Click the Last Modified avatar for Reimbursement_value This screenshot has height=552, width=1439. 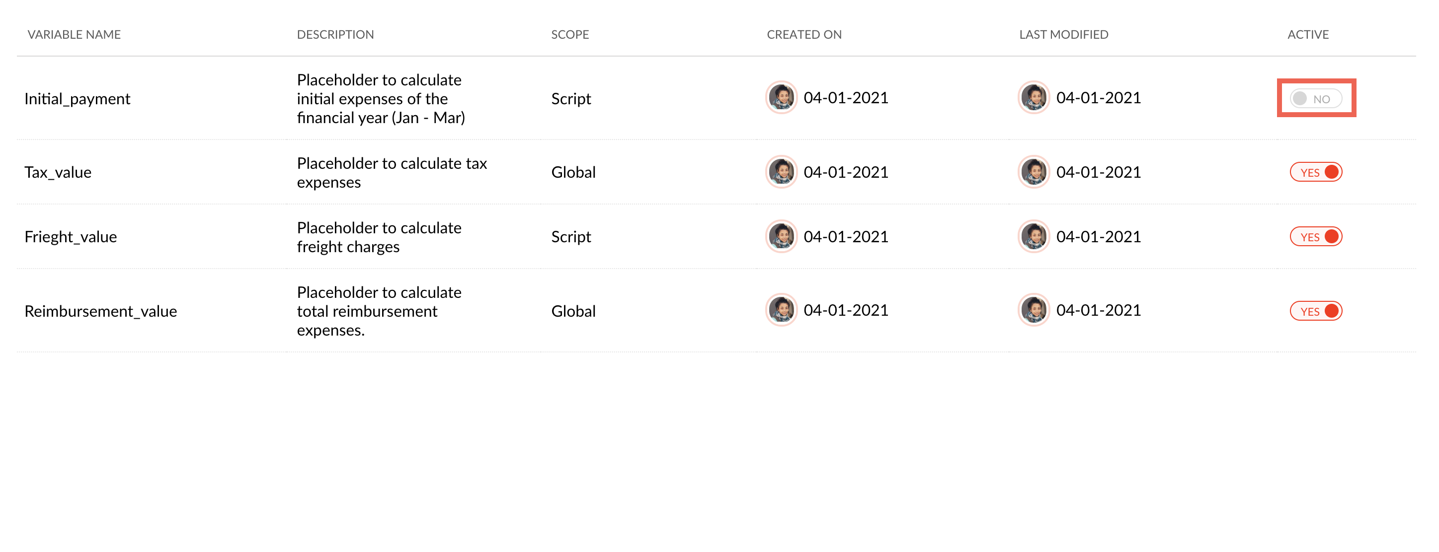1034,310
